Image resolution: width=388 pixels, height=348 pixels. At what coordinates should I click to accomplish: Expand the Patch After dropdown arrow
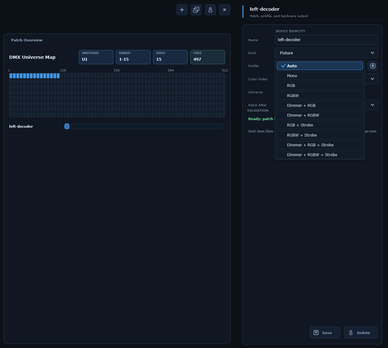coord(372,105)
